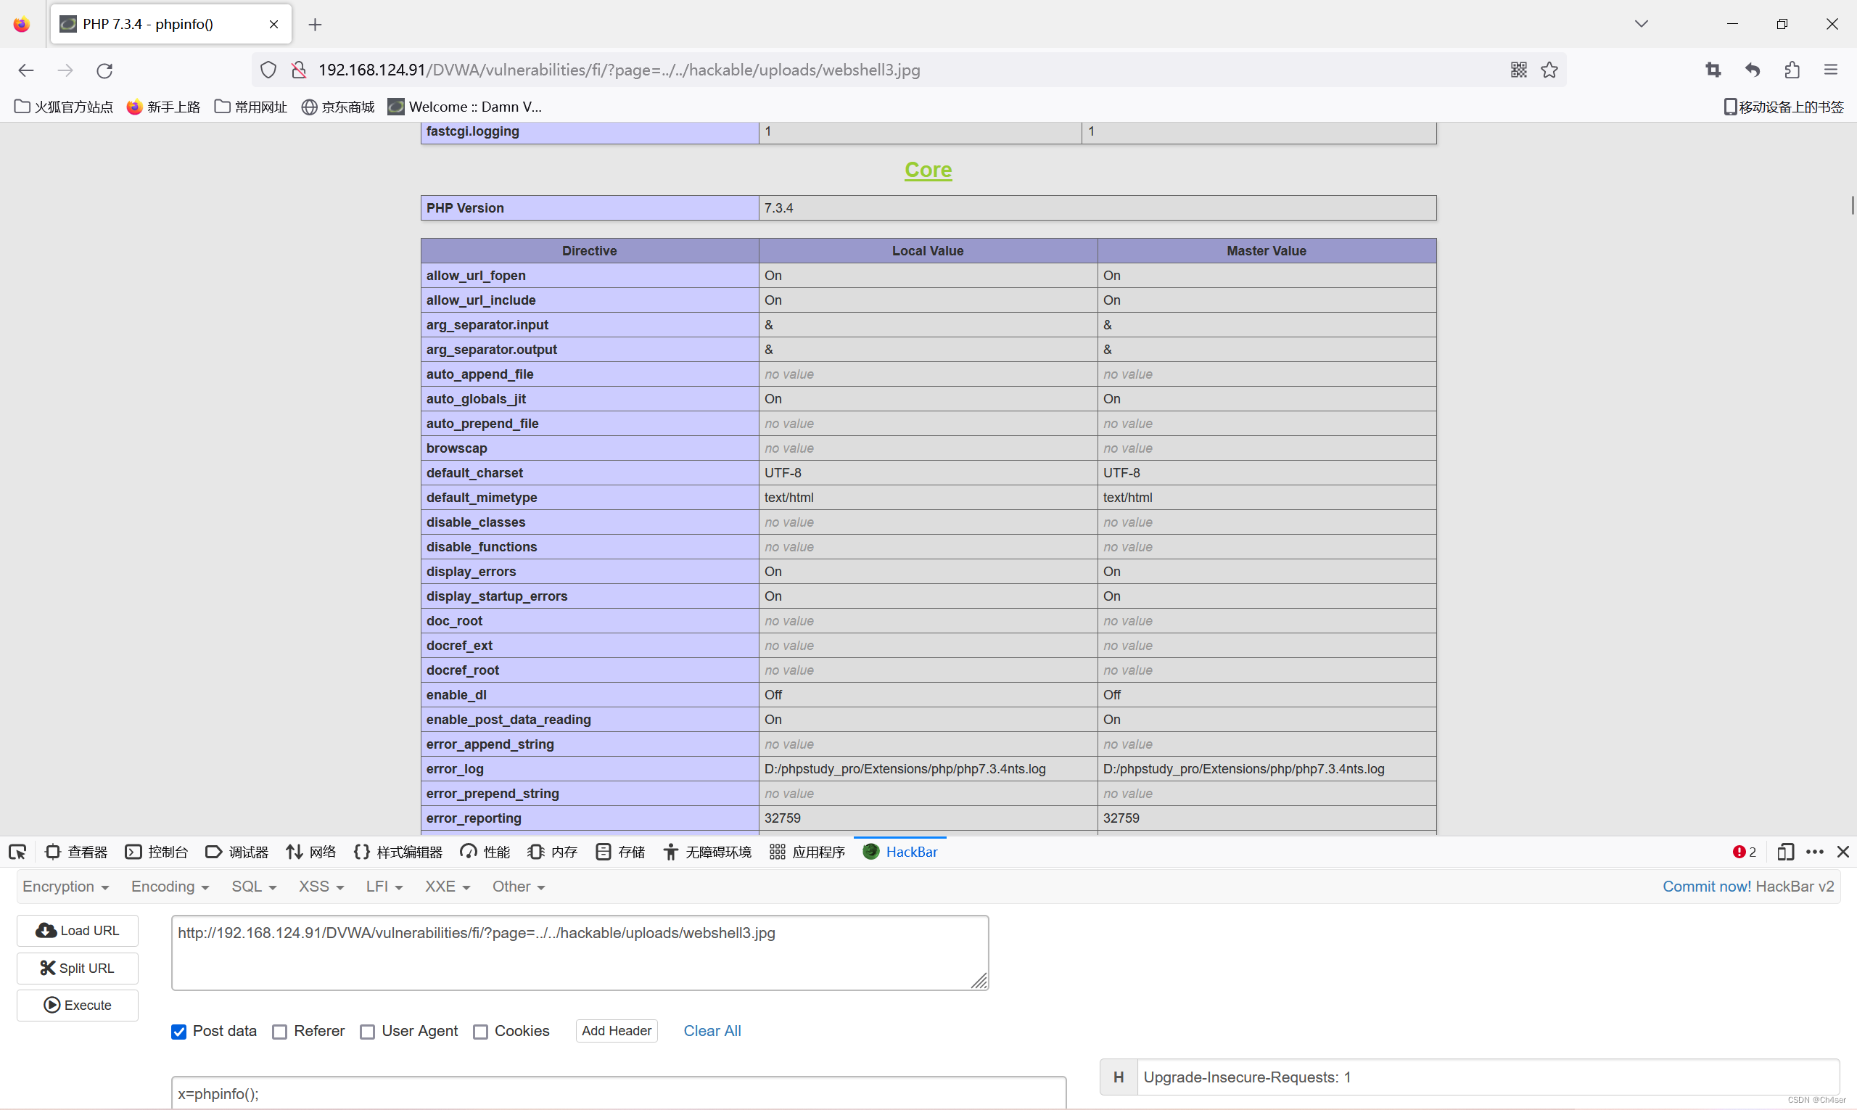
Task: Click the Commit now! link
Action: coord(1707,887)
